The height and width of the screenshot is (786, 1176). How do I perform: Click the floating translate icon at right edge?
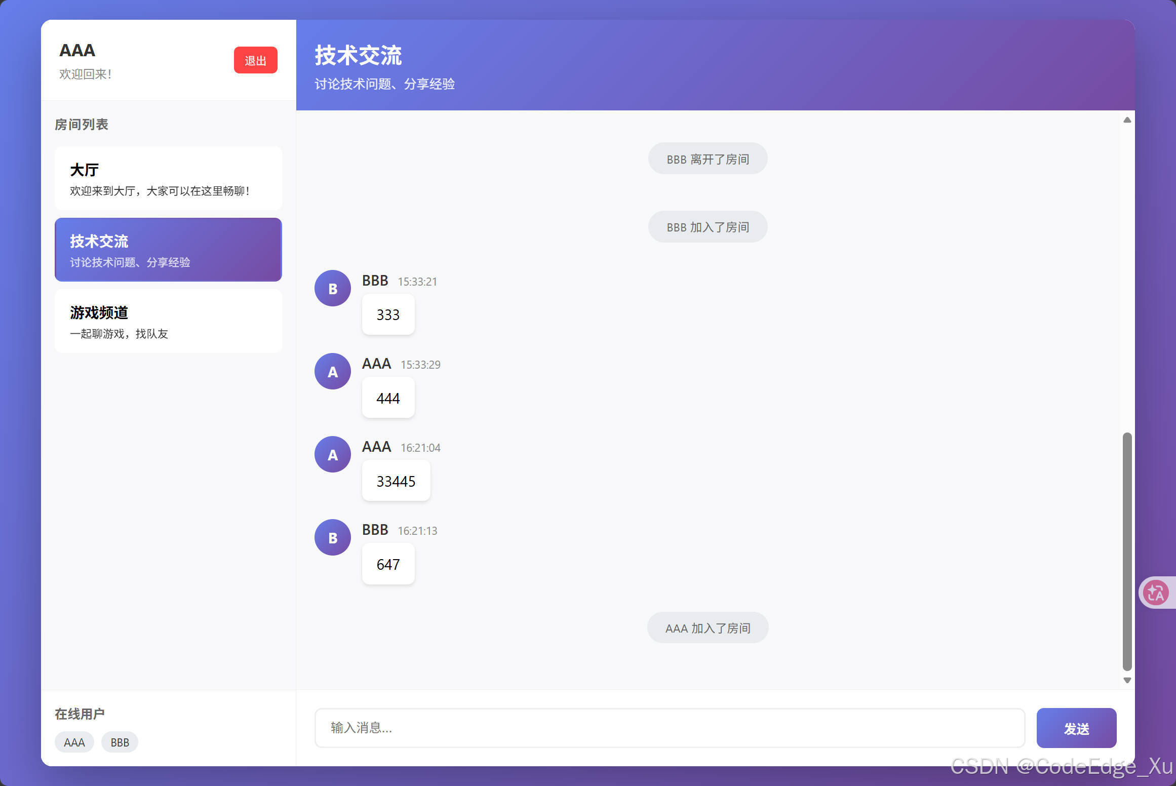point(1157,593)
